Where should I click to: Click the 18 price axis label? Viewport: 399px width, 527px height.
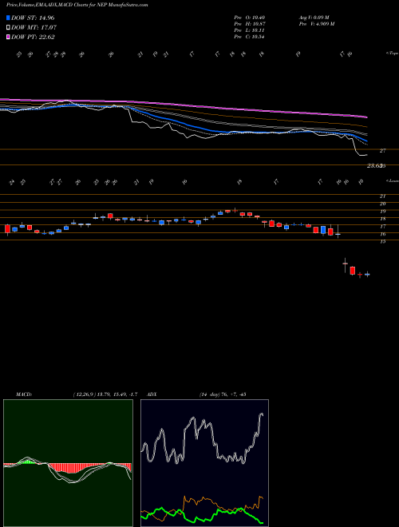pos(382,219)
